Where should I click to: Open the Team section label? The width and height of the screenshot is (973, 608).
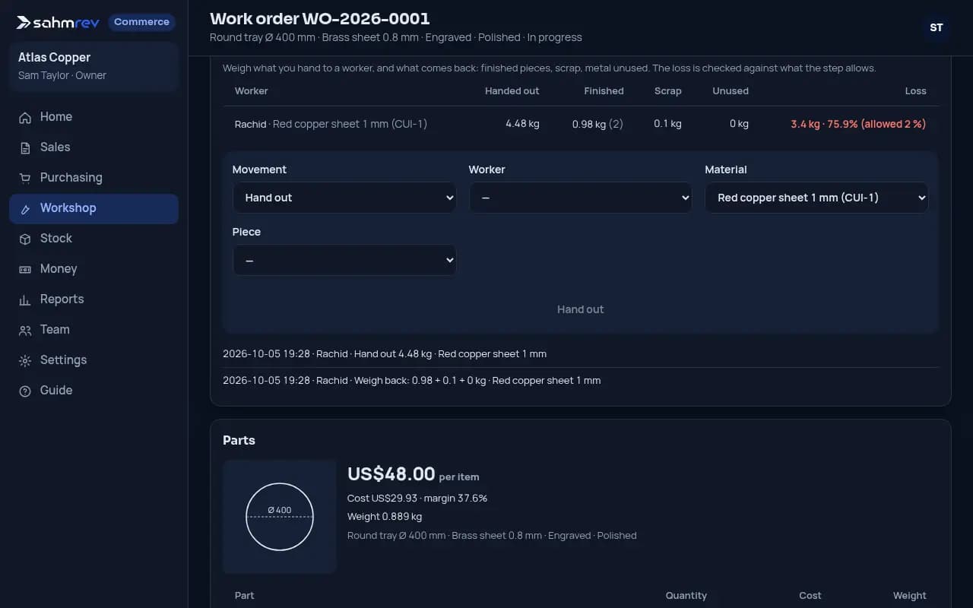[x=55, y=330]
